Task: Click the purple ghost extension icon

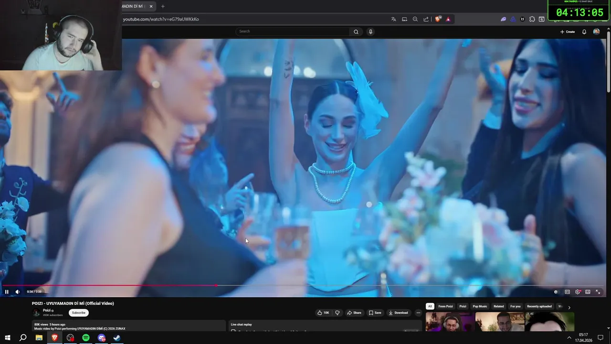Action: coord(503,19)
